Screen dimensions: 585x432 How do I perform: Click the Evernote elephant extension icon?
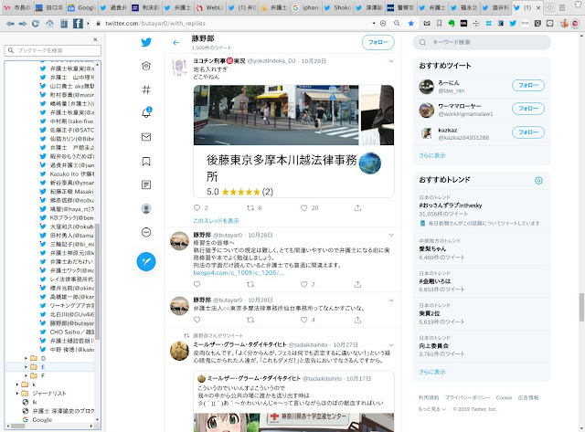tap(452, 23)
